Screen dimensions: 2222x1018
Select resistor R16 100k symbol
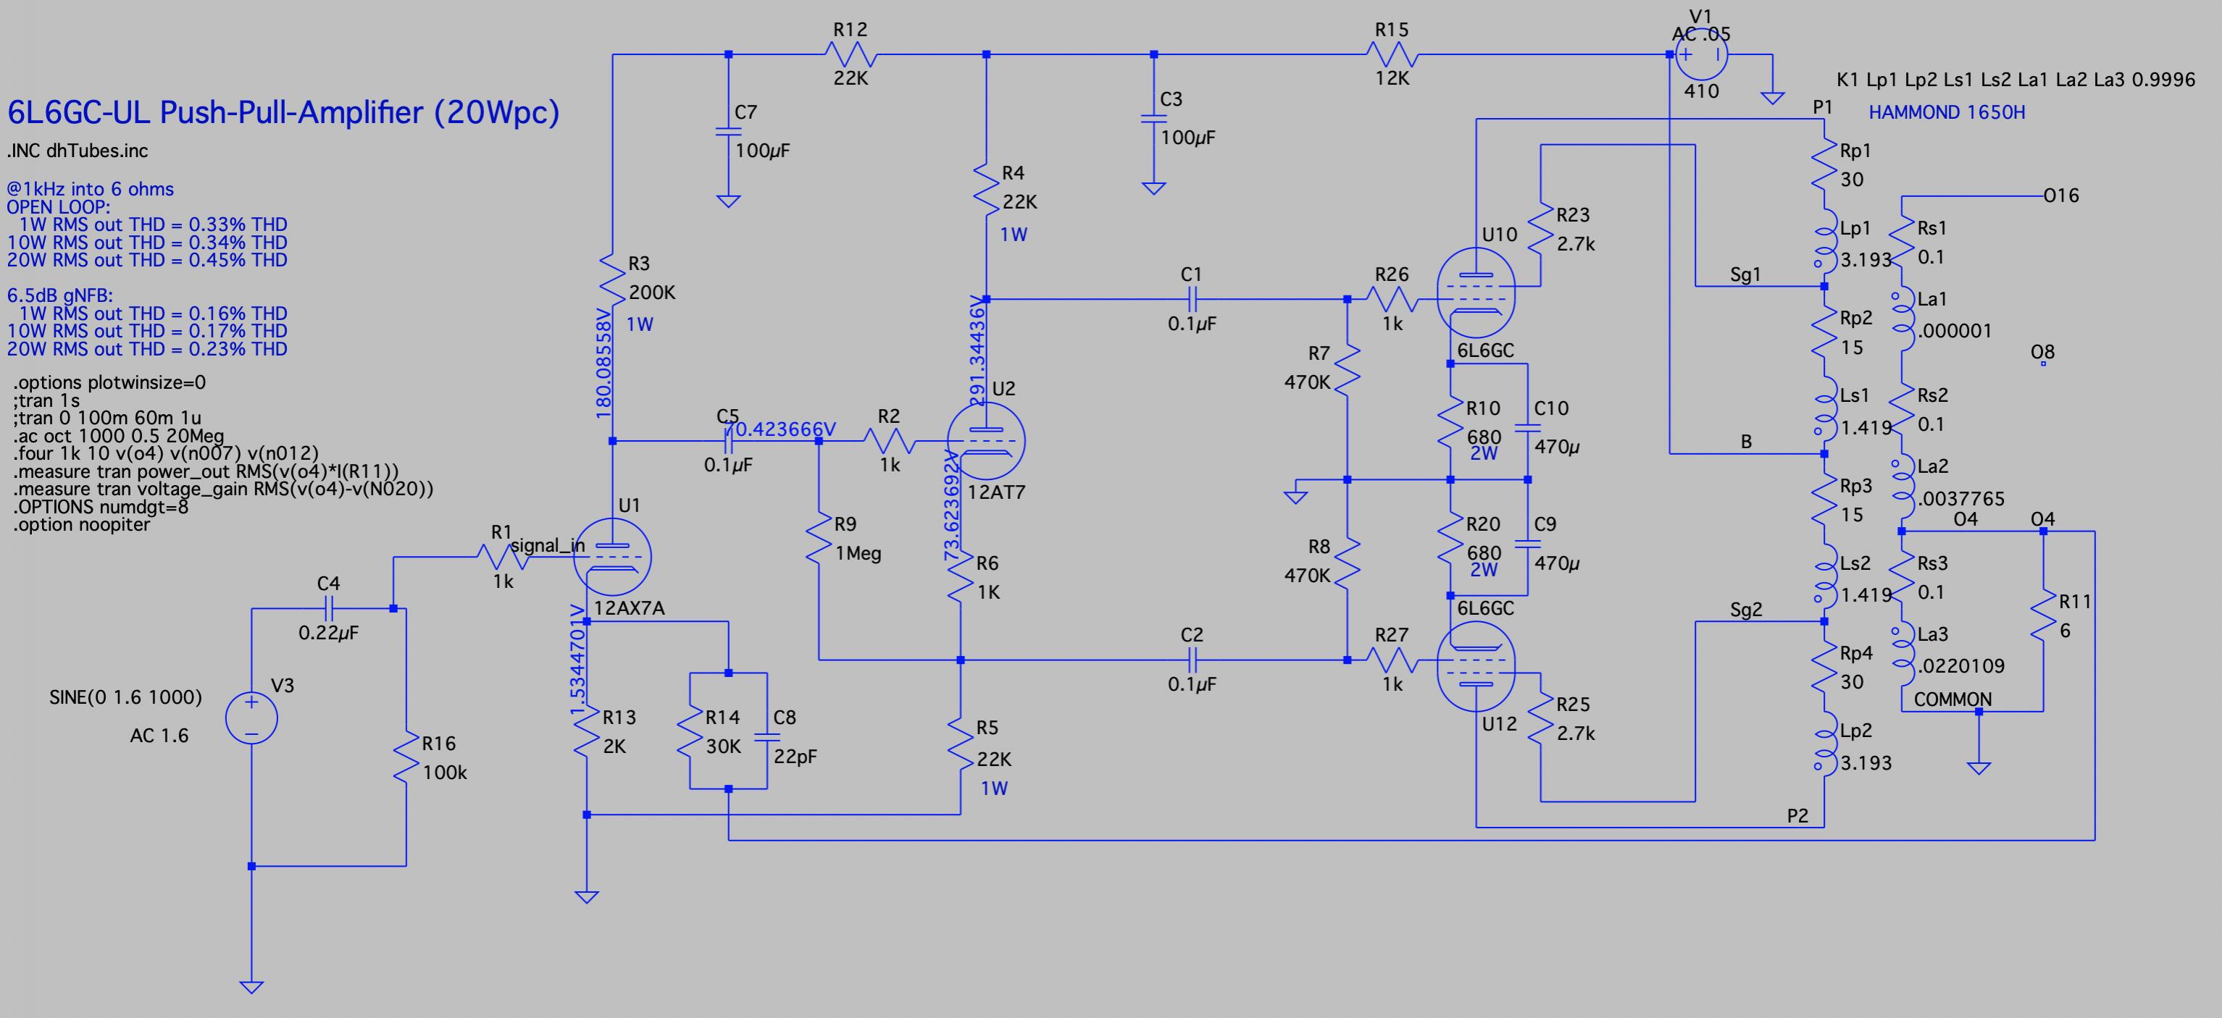pos(406,757)
